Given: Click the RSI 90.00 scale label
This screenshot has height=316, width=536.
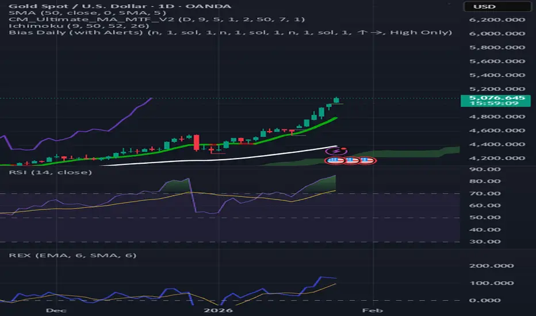Looking at the screenshot, I should [485, 169].
